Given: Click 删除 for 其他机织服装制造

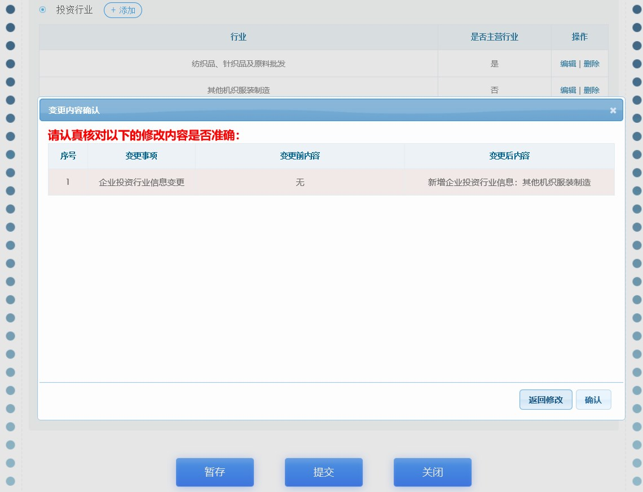Looking at the screenshot, I should click(x=592, y=90).
